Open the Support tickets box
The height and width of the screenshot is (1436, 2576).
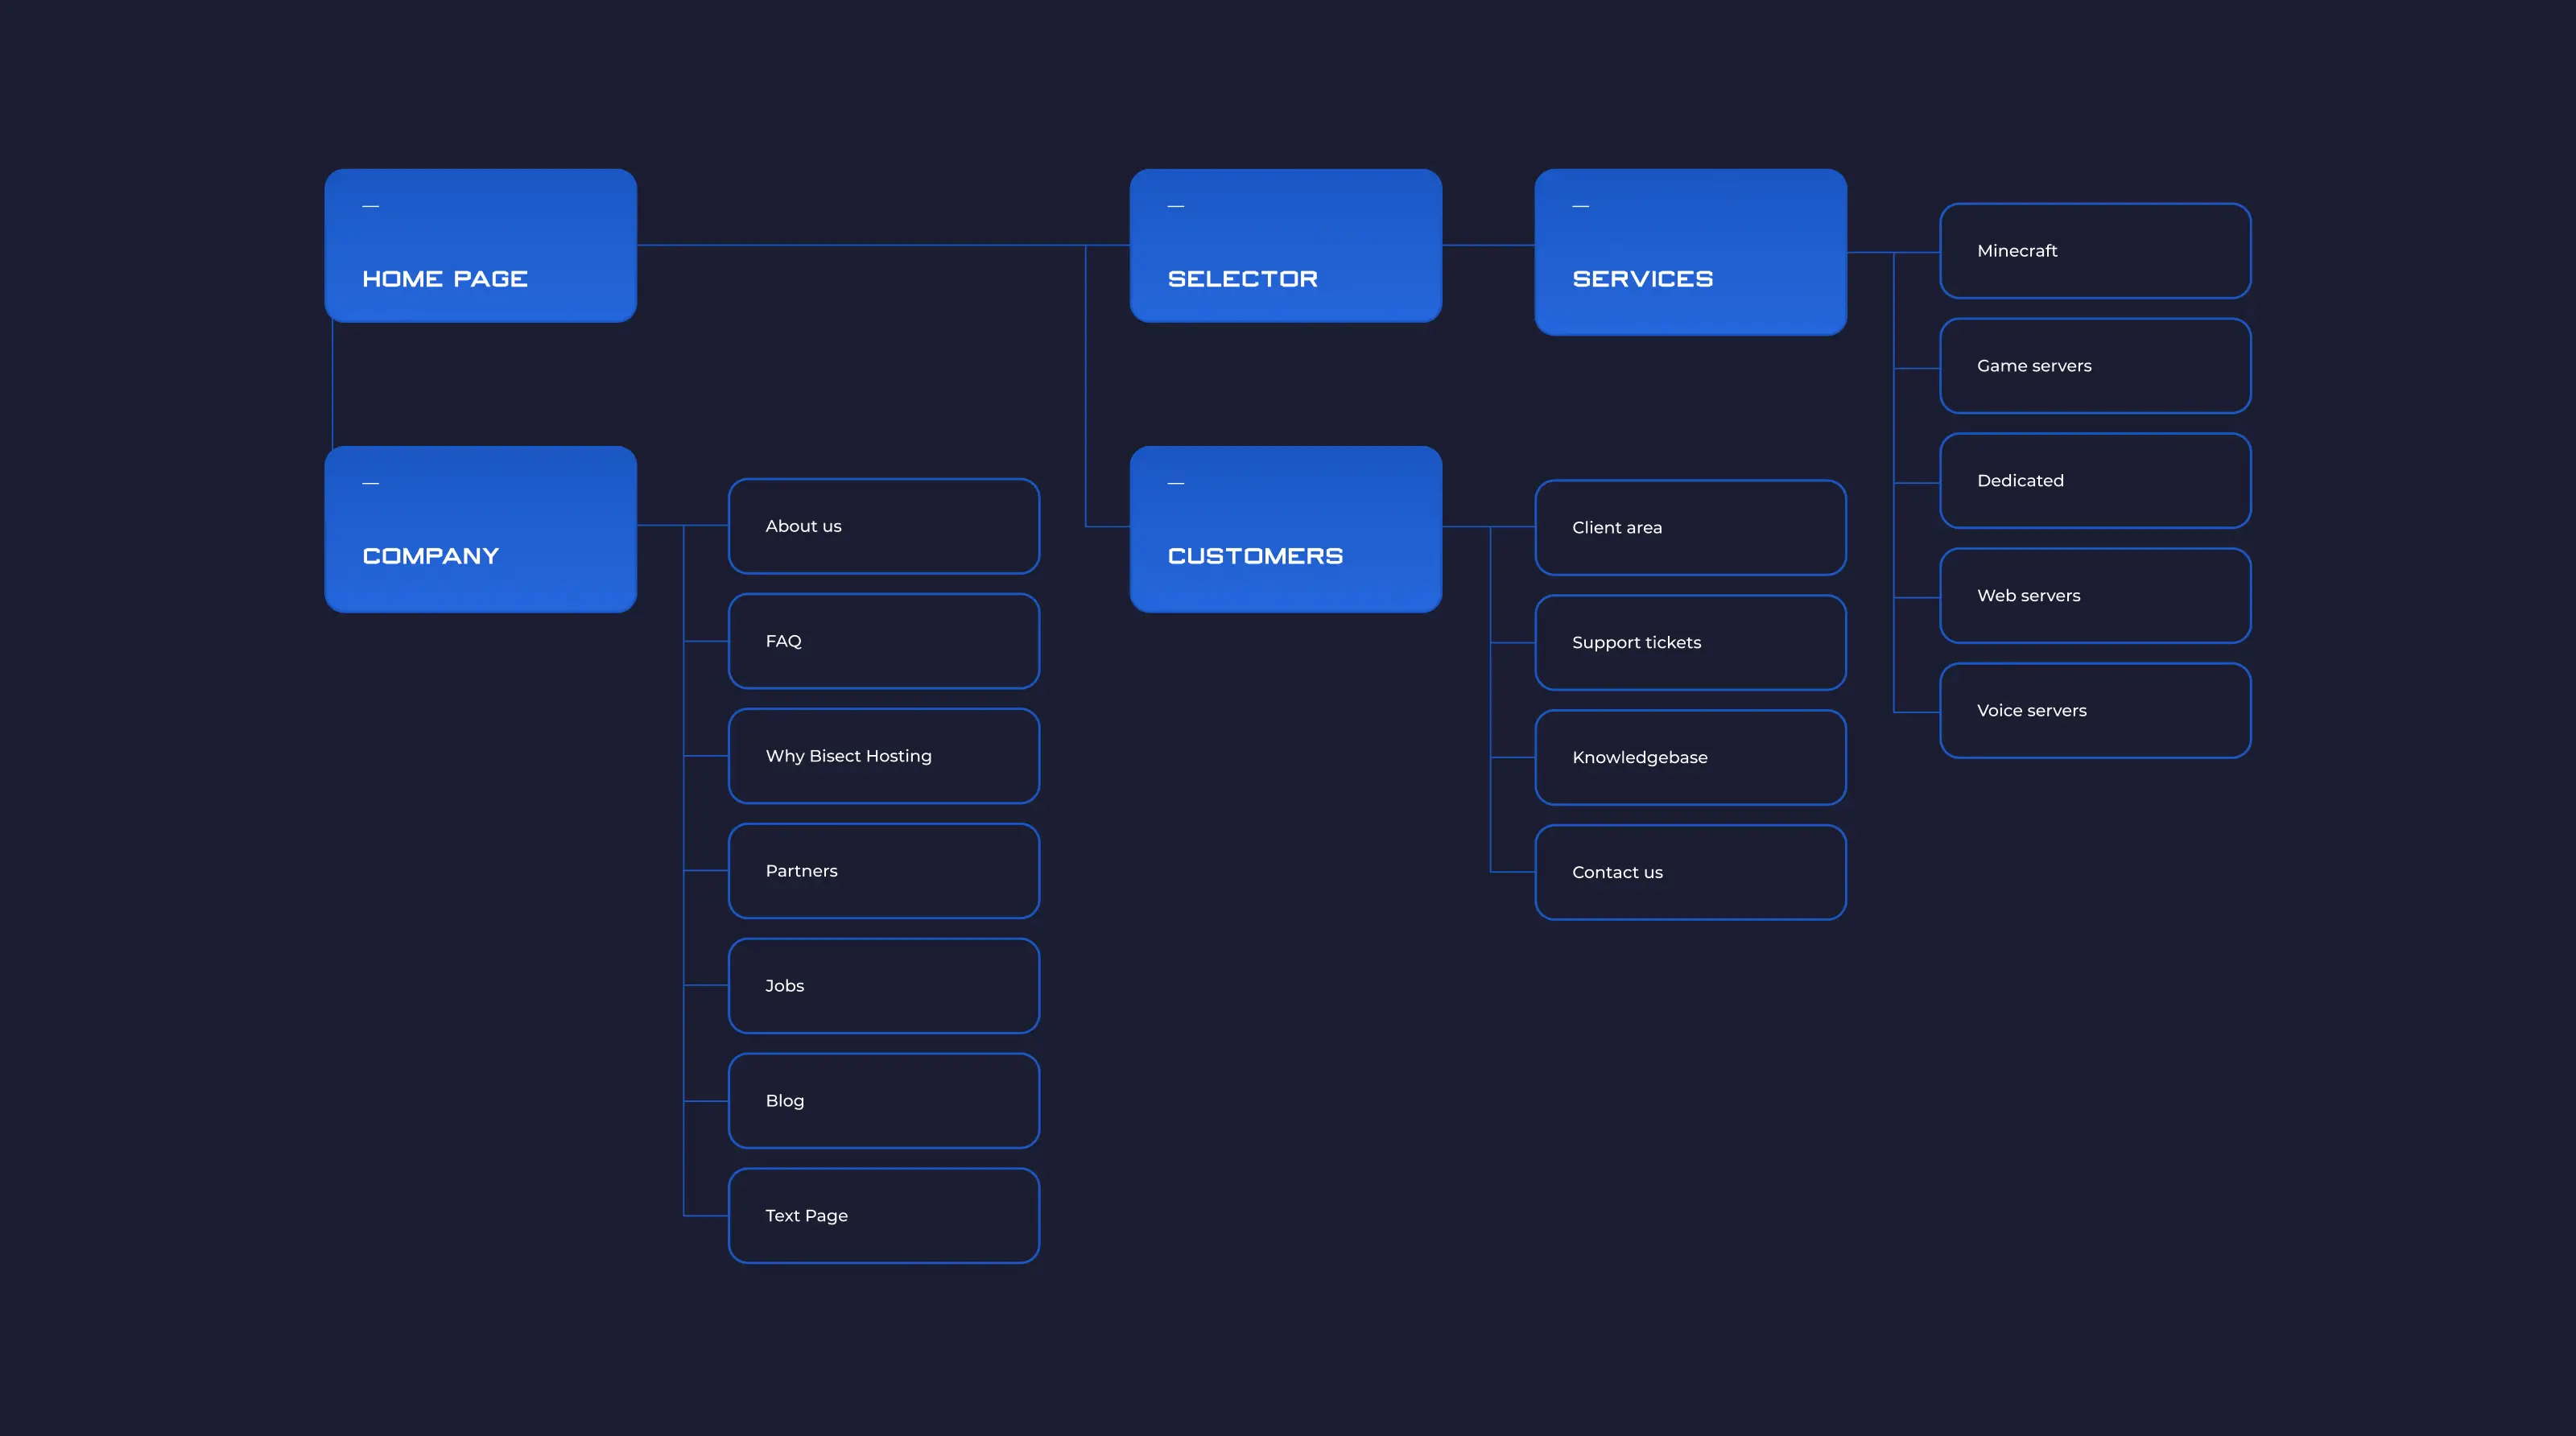click(1690, 643)
